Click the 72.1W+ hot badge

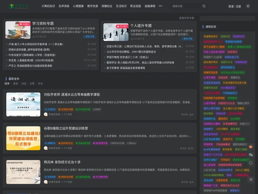coord(122,26)
